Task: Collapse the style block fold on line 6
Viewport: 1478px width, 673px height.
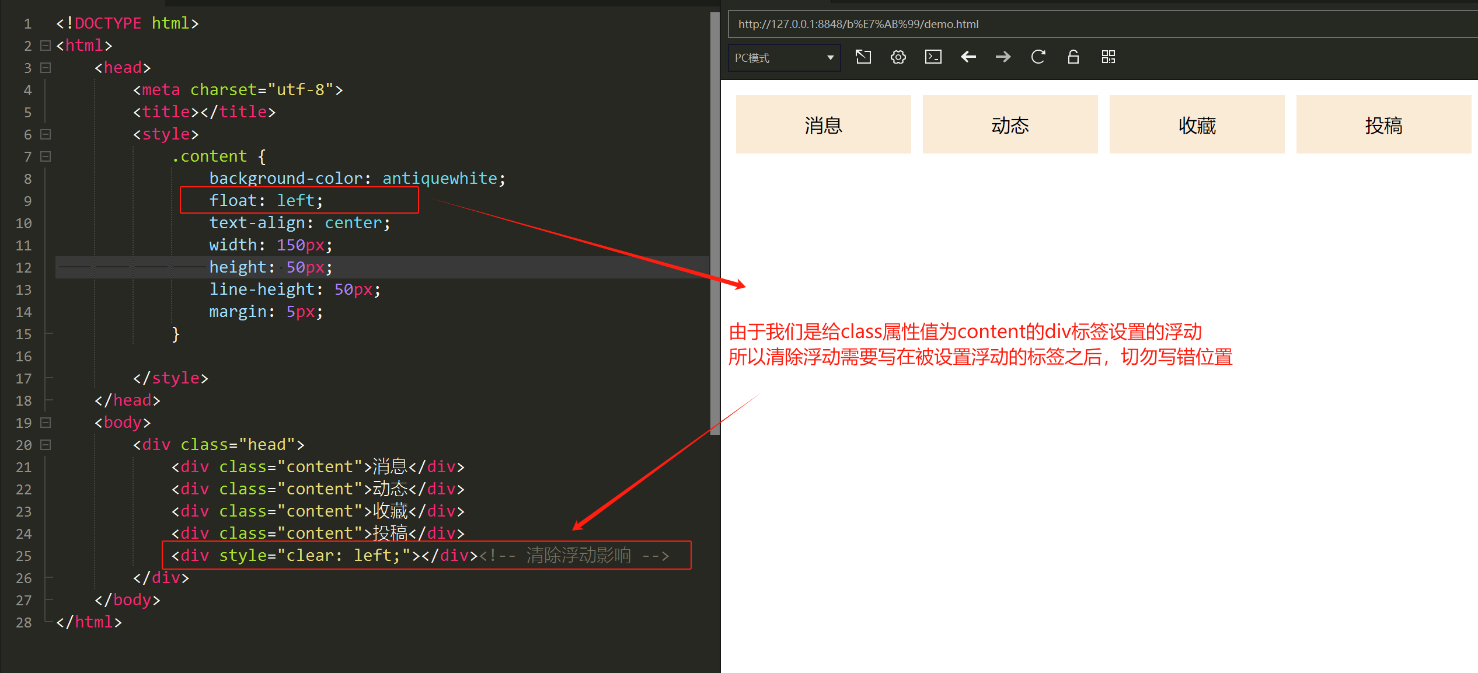Action: [46, 134]
